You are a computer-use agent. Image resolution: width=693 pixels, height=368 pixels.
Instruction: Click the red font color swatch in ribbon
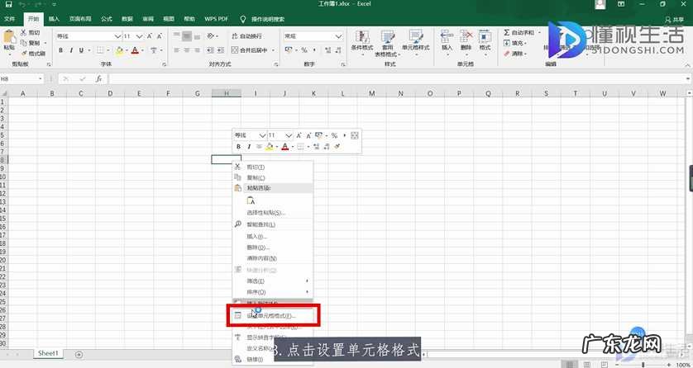(x=135, y=50)
